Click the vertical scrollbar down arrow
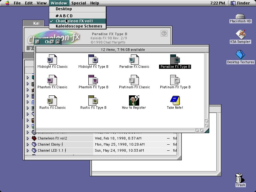Screen dimensions: 256x192 [x=206, y=126]
